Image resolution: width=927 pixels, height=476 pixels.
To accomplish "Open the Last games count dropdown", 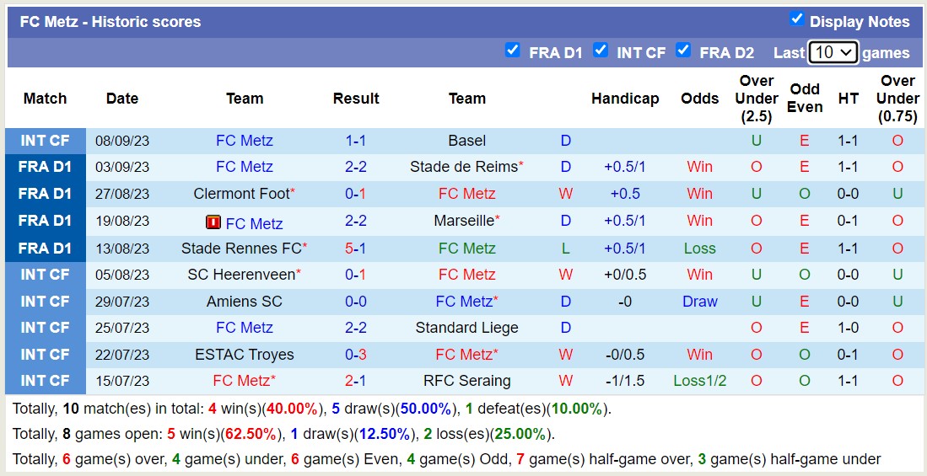I will coord(833,52).
